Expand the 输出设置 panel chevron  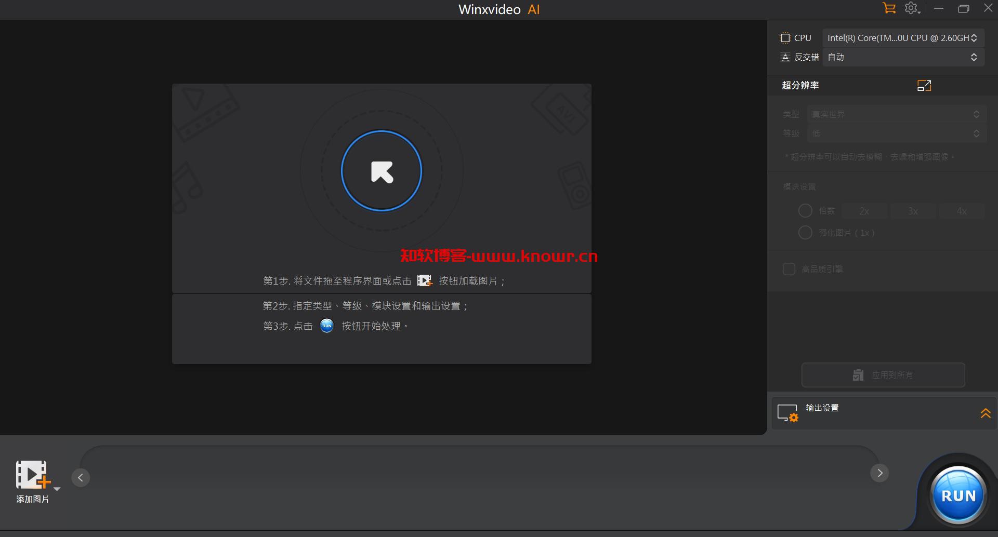coord(986,413)
